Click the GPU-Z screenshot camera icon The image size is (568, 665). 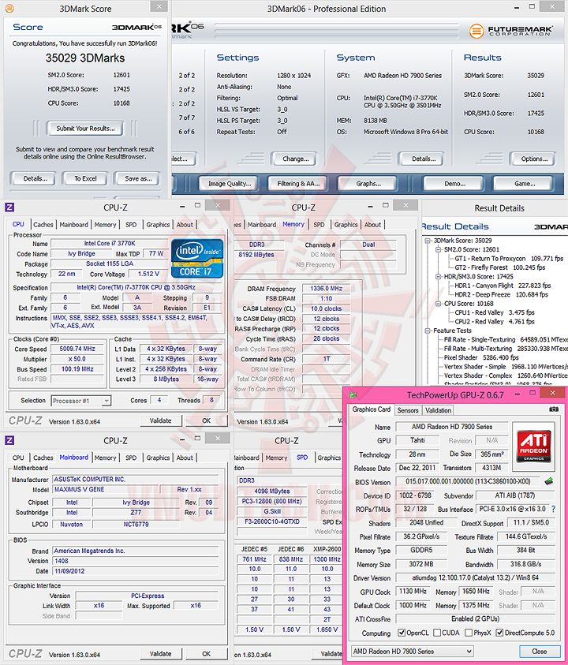tap(554, 409)
